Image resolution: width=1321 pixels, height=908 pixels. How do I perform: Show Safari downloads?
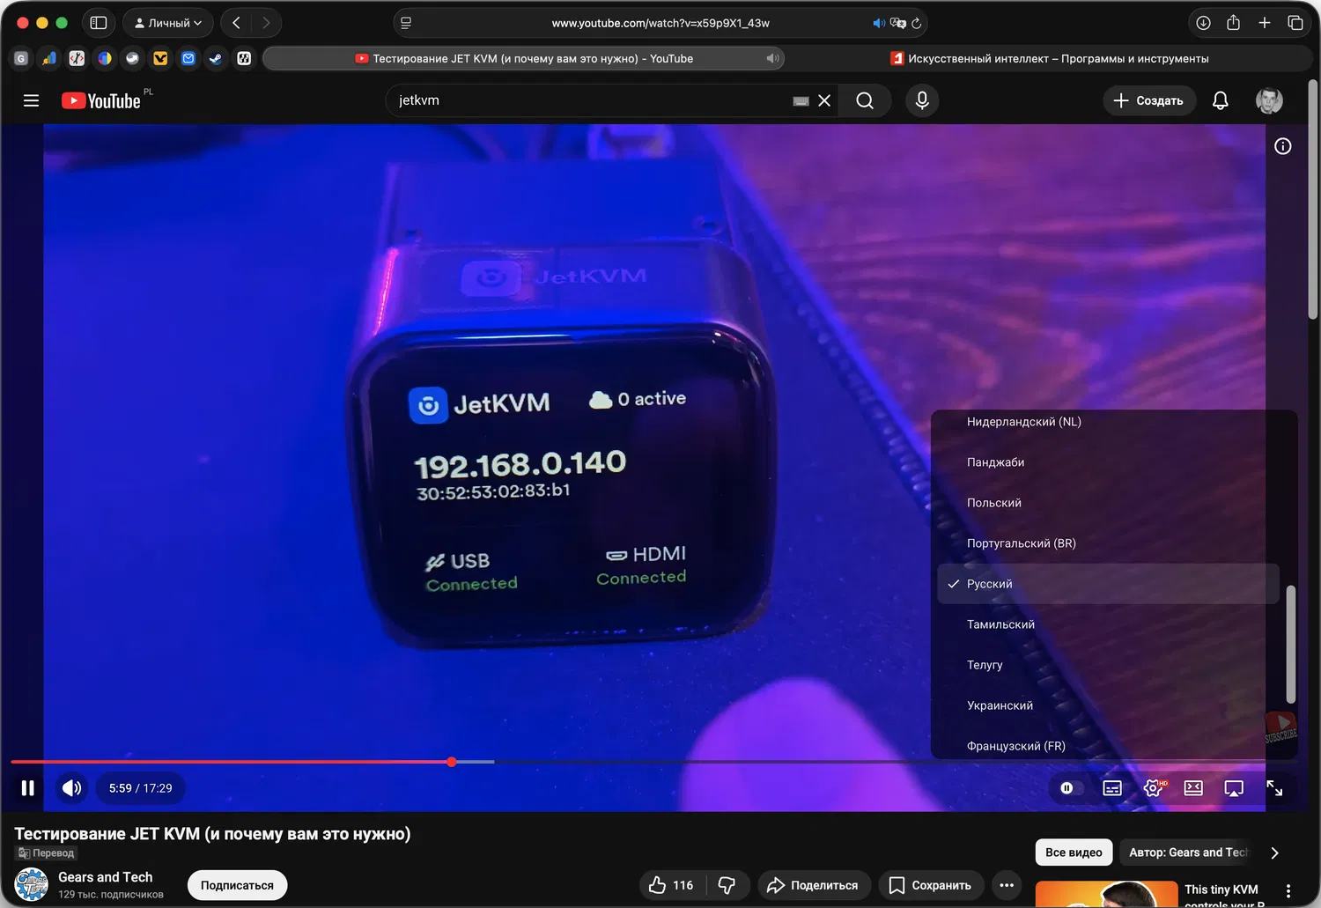pos(1203,23)
